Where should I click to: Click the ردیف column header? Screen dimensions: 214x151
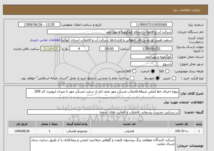point(199,124)
